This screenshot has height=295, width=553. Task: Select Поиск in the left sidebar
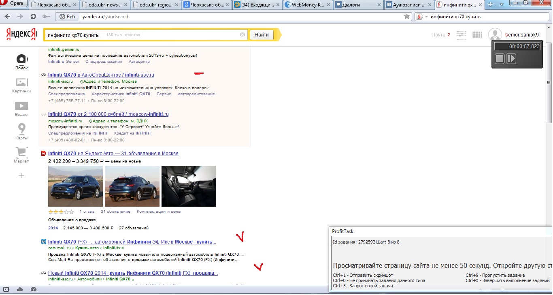(21, 62)
